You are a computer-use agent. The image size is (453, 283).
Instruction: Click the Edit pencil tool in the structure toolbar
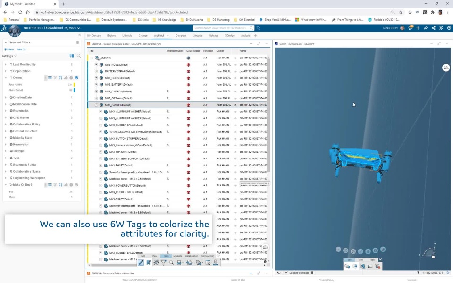(x=141, y=263)
